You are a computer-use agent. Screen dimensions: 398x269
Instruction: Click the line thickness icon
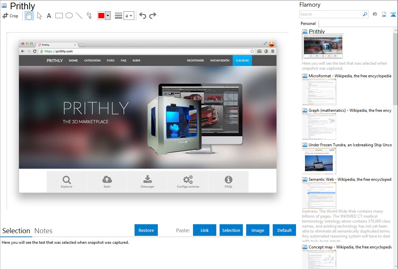pos(119,16)
